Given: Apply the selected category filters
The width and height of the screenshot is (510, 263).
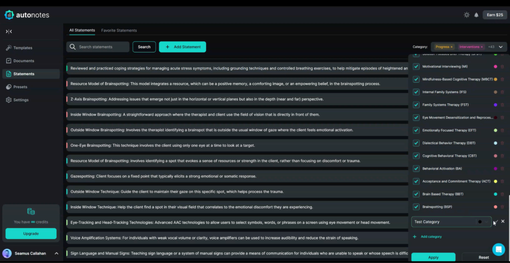Looking at the screenshot, I should tap(433, 257).
